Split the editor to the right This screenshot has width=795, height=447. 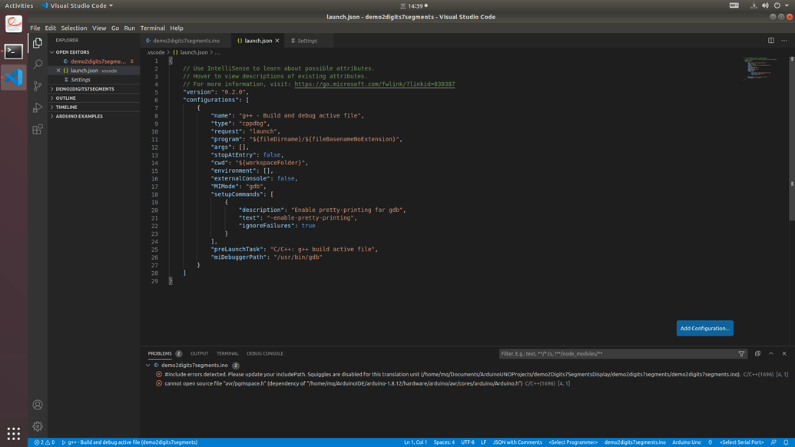[771, 41]
